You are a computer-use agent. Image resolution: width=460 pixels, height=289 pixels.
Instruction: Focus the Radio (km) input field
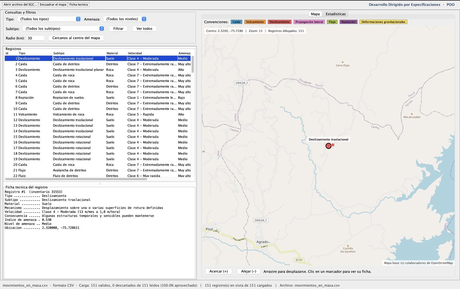[35, 38]
